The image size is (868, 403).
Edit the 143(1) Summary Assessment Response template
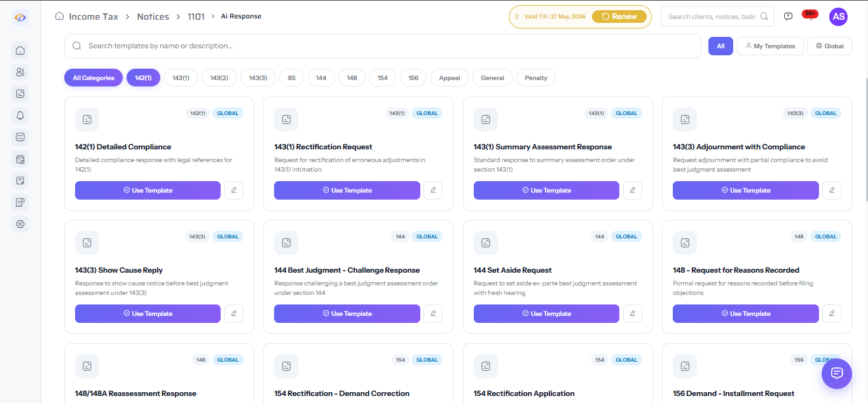(633, 190)
